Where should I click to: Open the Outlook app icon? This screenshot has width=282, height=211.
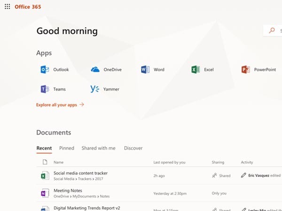(45, 69)
